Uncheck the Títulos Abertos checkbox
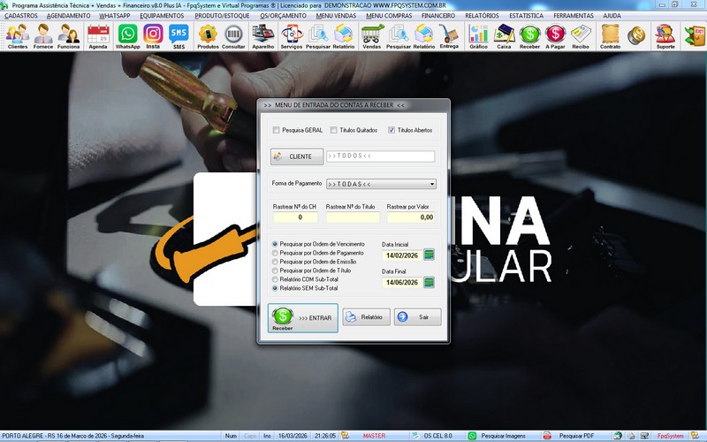 pos(392,130)
